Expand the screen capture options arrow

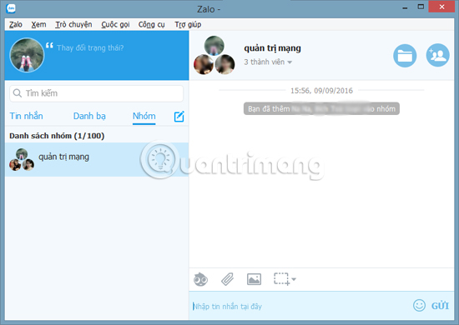(294, 279)
